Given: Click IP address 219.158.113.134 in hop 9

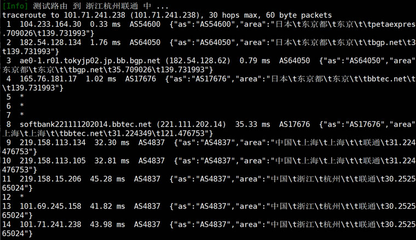Looking at the screenshot, I should [53, 143].
